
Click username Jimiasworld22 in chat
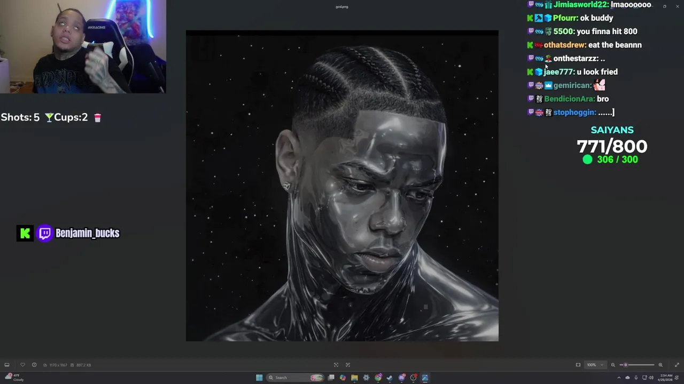581,5
